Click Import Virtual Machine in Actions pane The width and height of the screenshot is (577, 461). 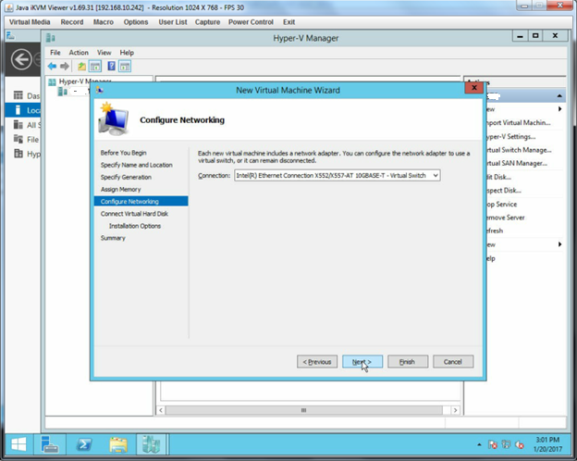point(518,123)
